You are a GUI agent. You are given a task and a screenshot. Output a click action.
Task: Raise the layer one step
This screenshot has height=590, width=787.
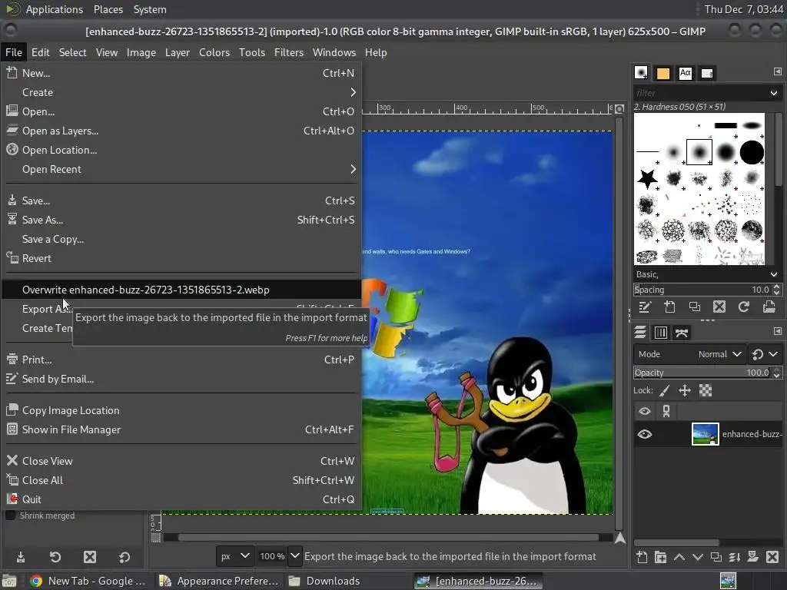tap(679, 557)
